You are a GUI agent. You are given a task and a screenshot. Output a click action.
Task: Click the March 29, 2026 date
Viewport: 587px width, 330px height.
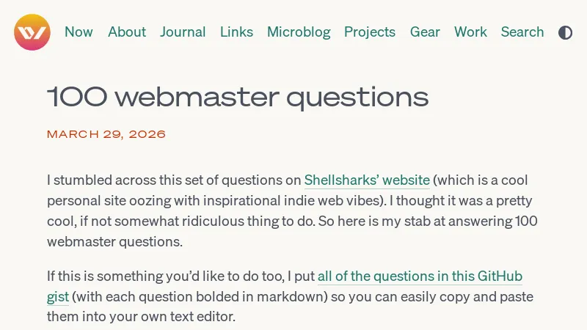point(106,134)
